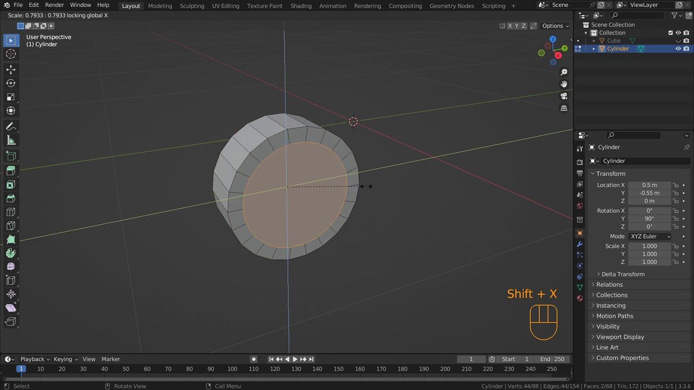Viewport: 694px width, 390px height.
Task: Open the Render properties tab
Action: (579, 162)
